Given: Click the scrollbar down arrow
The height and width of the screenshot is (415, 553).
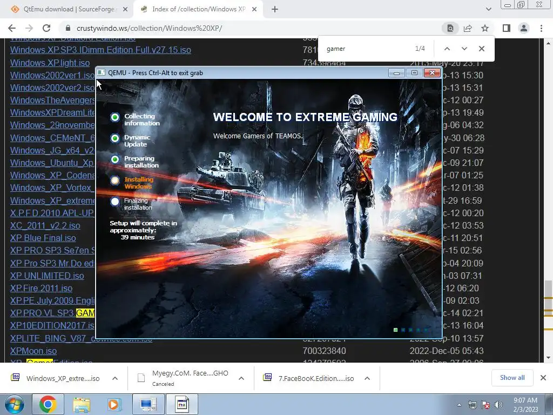Looking at the screenshot, I should coord(548,358).
